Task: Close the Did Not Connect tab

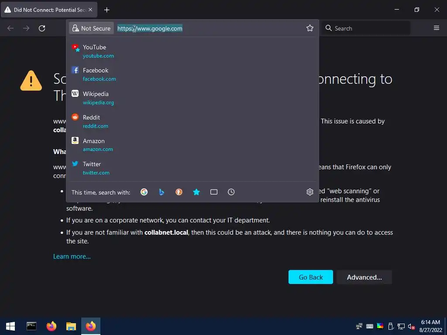Action: [x=90, y=10]
